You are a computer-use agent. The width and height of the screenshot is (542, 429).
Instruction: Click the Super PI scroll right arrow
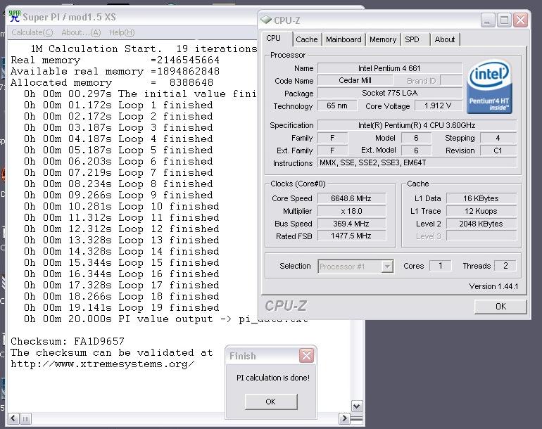344,418
